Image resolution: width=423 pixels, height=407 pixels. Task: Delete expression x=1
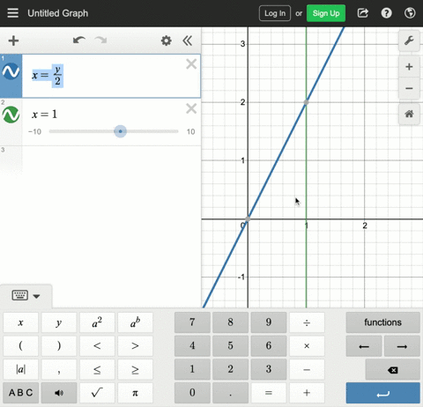[x=191, y=108]
